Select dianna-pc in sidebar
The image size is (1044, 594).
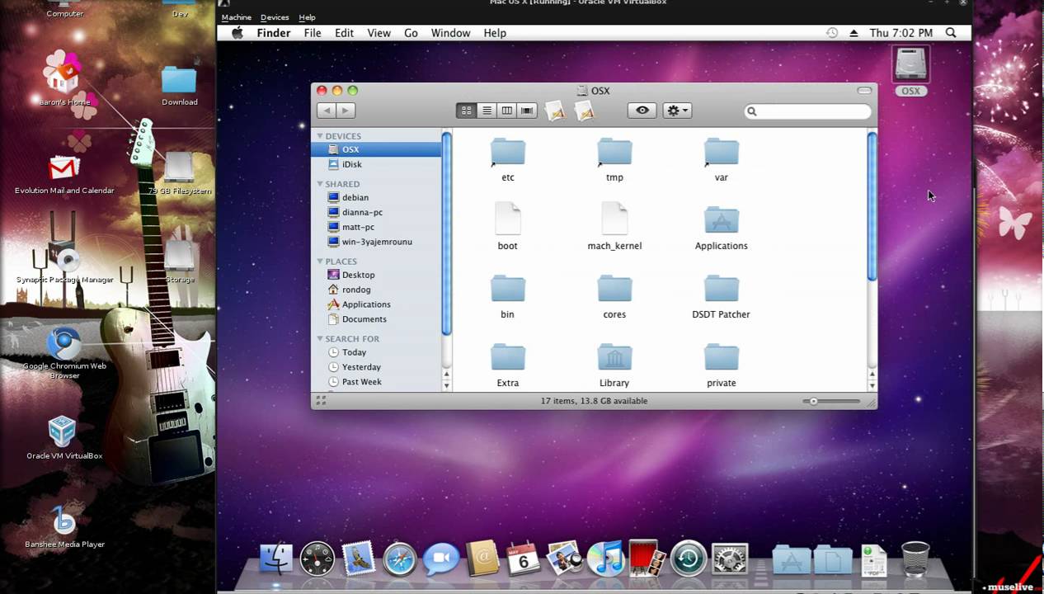[x=375, y=212]
